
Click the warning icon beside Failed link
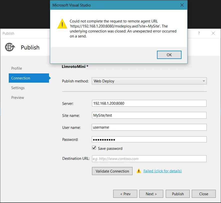coord(139,171)
